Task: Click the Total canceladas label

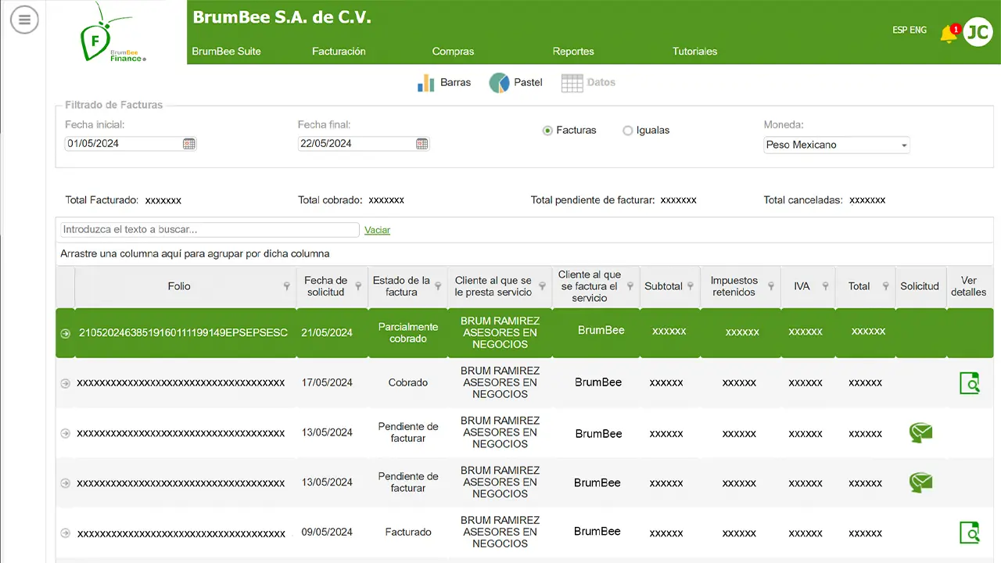Action: click(x=803, y=200)
